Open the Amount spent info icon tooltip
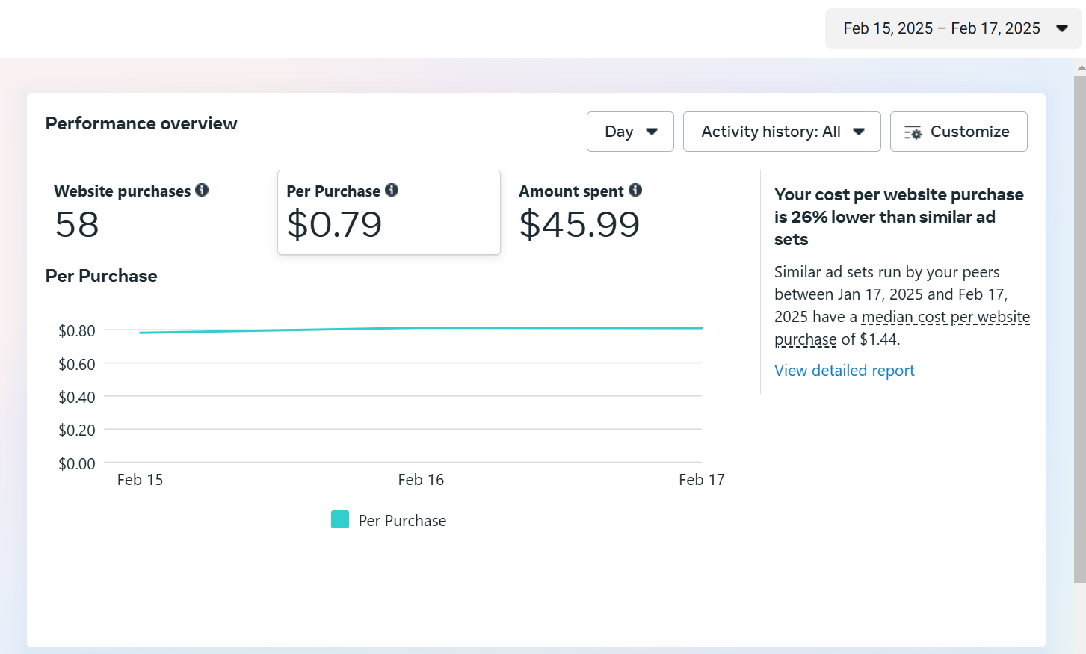Viewport: 1086px width, 654px height. pos(635,191)
